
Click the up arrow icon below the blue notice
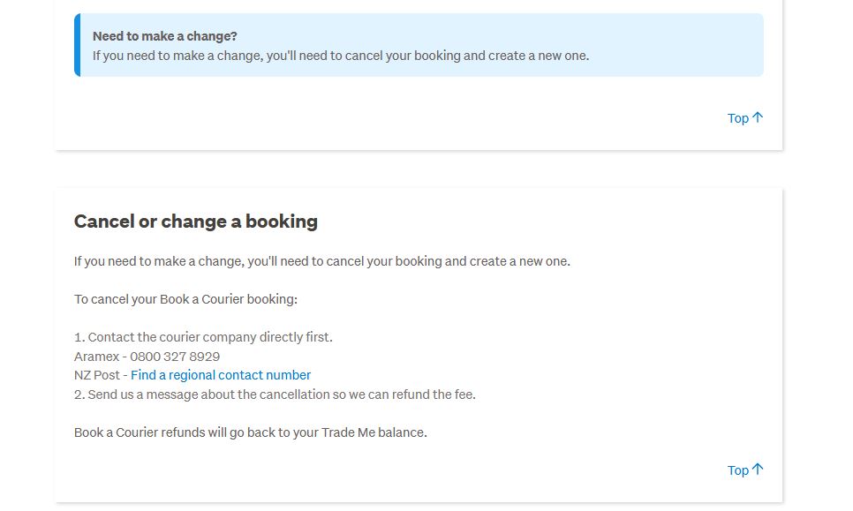coord(758,117)
